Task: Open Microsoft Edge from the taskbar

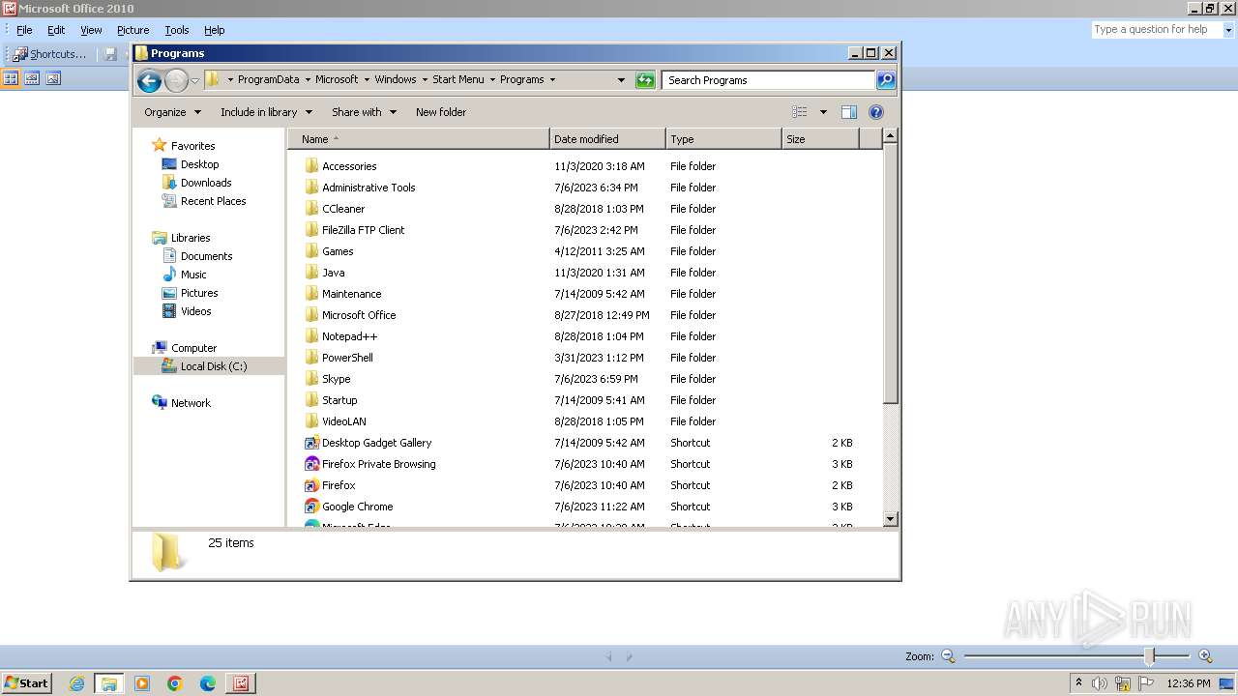Action: tap(208, 683)
